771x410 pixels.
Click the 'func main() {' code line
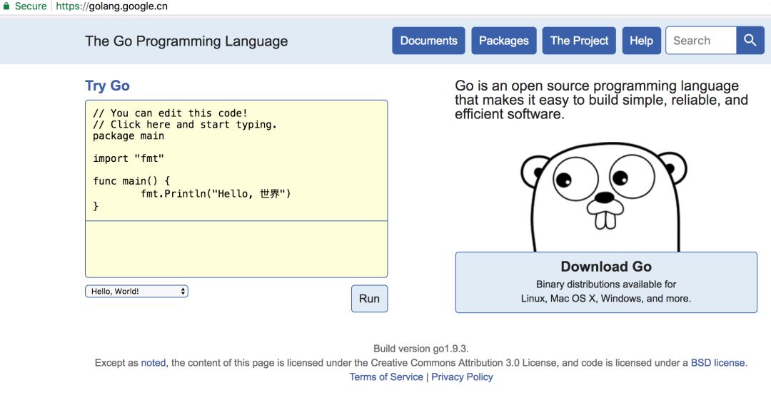tap(131, 181)
